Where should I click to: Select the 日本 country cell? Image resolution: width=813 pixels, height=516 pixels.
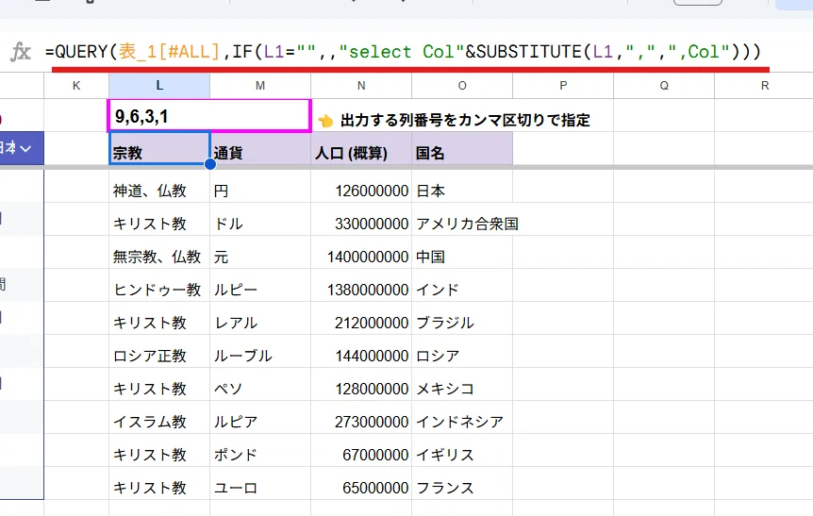pos(462,186)
